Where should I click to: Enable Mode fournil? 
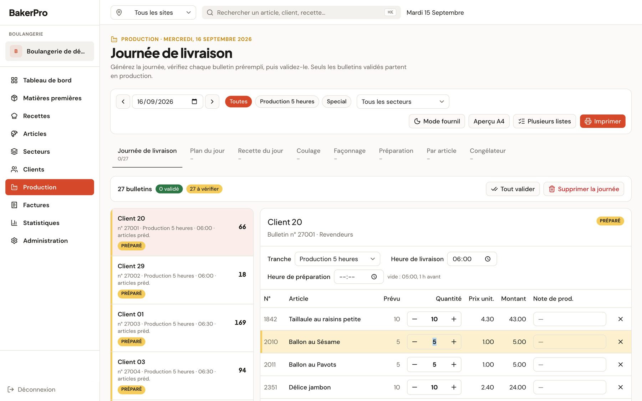click(x=437, y=121)
